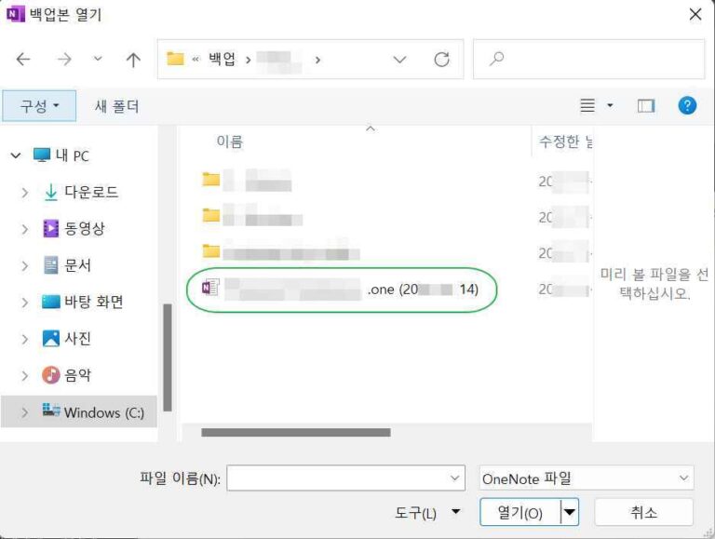
Task: Create a folder with 새 폴더
Action: (116, 106)
